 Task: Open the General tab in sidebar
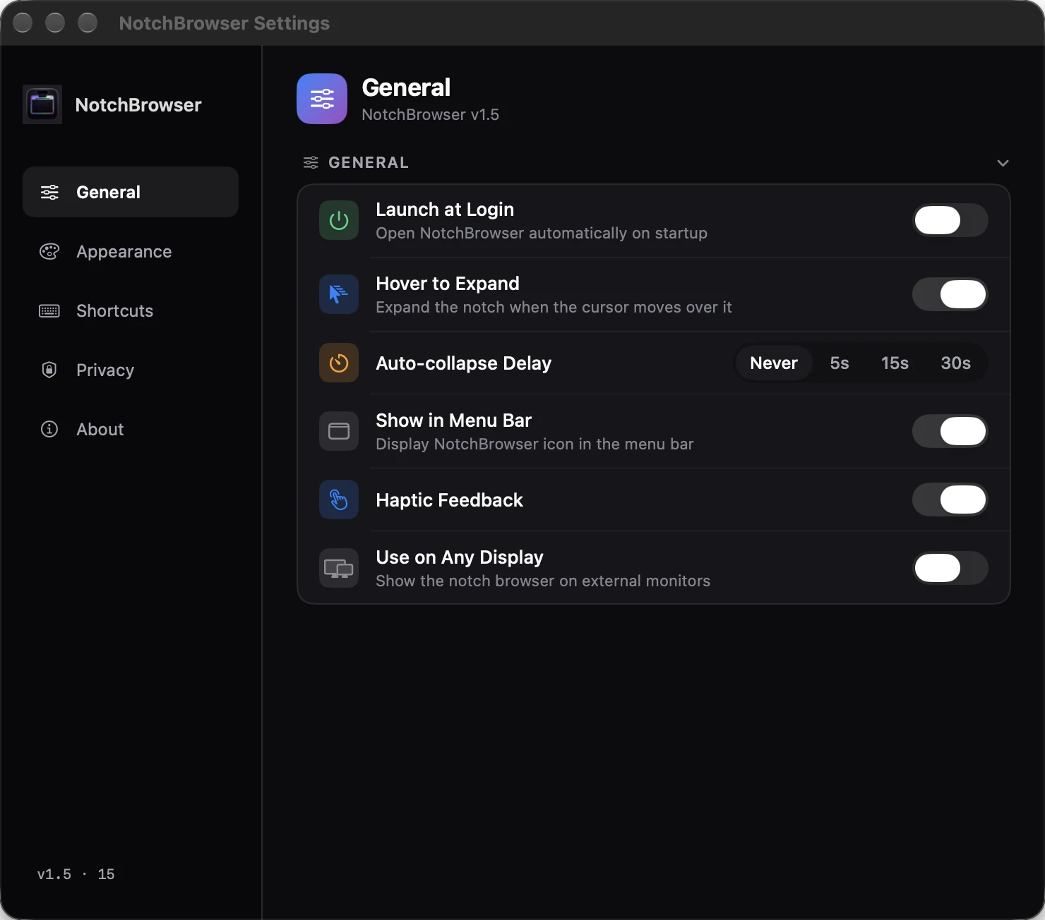(131, 192)
